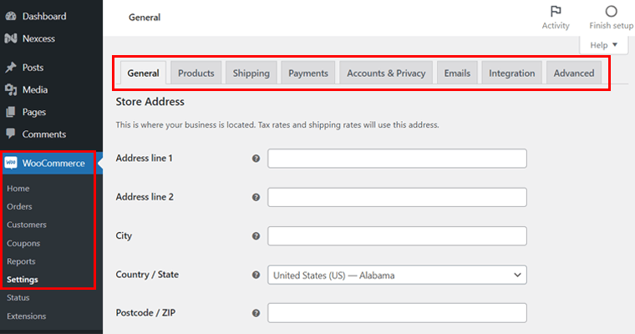The height and width of the screenshot is (334, 635).
Task: Focus the Address line 2 field
Action: point(397,197)
